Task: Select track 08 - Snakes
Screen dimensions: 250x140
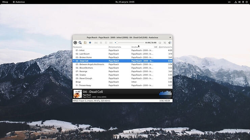Action: [122, 75]
